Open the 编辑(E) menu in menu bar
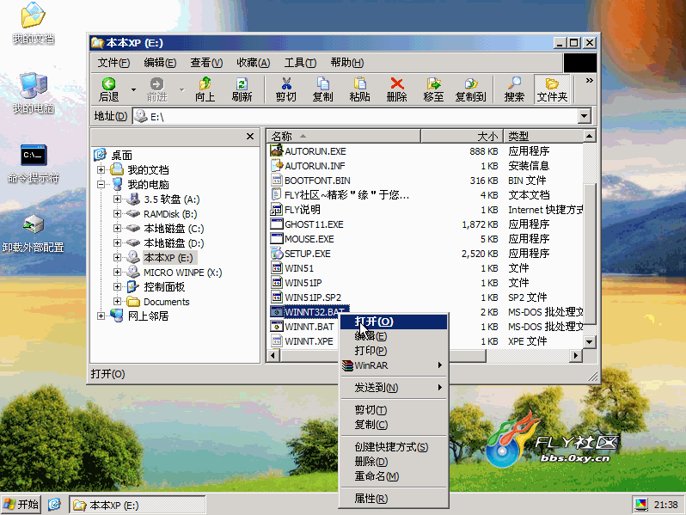Screen dimensions: 686x515 click(160, 63)
